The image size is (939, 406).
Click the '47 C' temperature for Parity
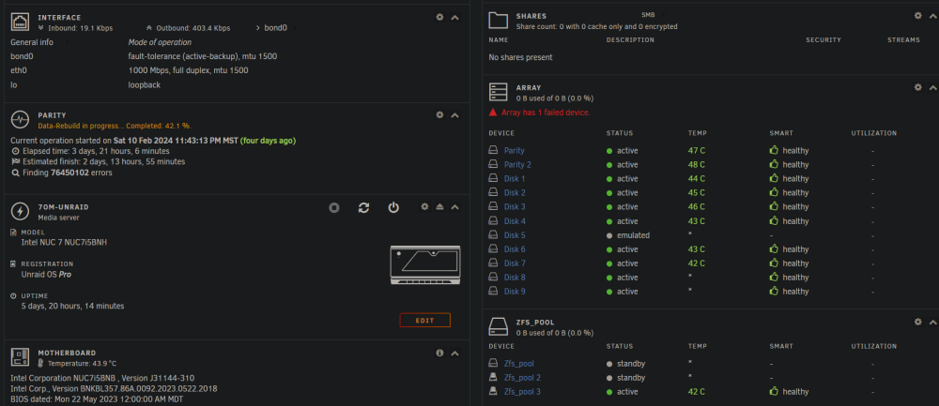[697, 151]
